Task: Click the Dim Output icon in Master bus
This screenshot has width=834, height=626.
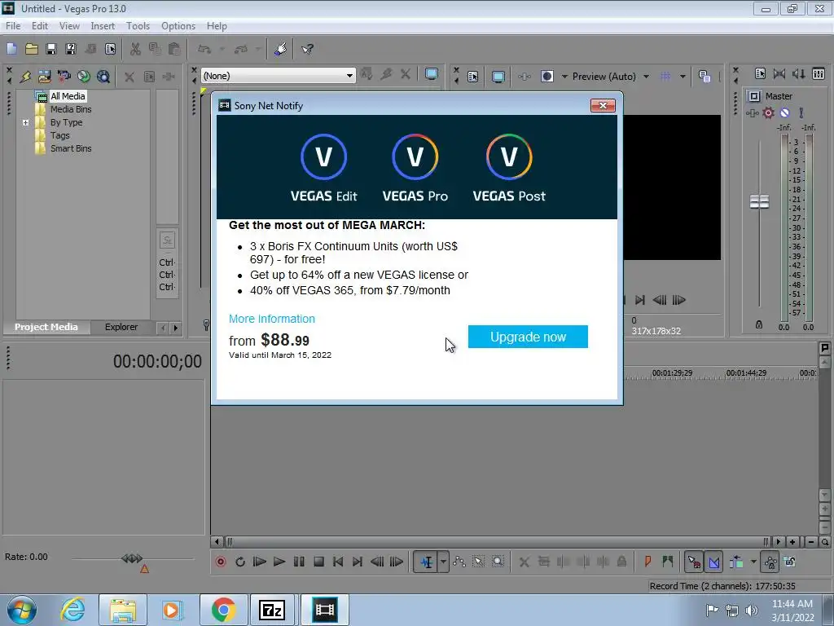Action: point(799,74)
